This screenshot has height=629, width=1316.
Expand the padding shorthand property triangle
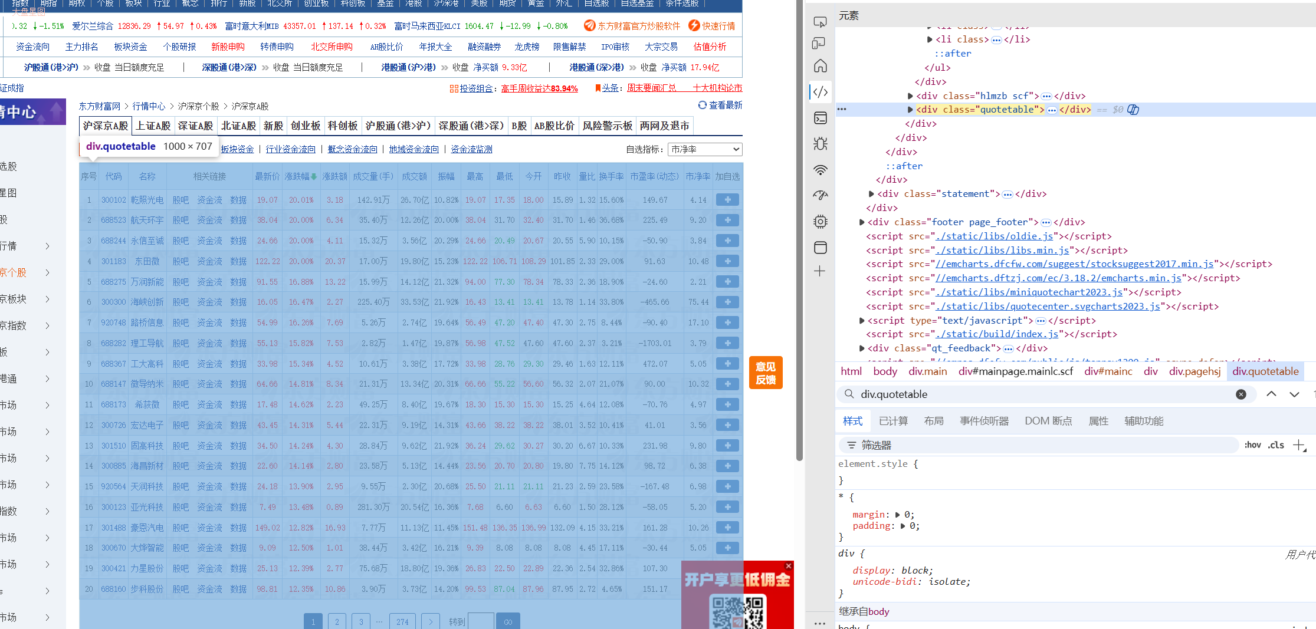(903, 526)
